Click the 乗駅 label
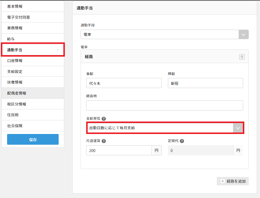The width and height of the screenshot is (260, 198). pyautogui.click(x=90, y=74)
